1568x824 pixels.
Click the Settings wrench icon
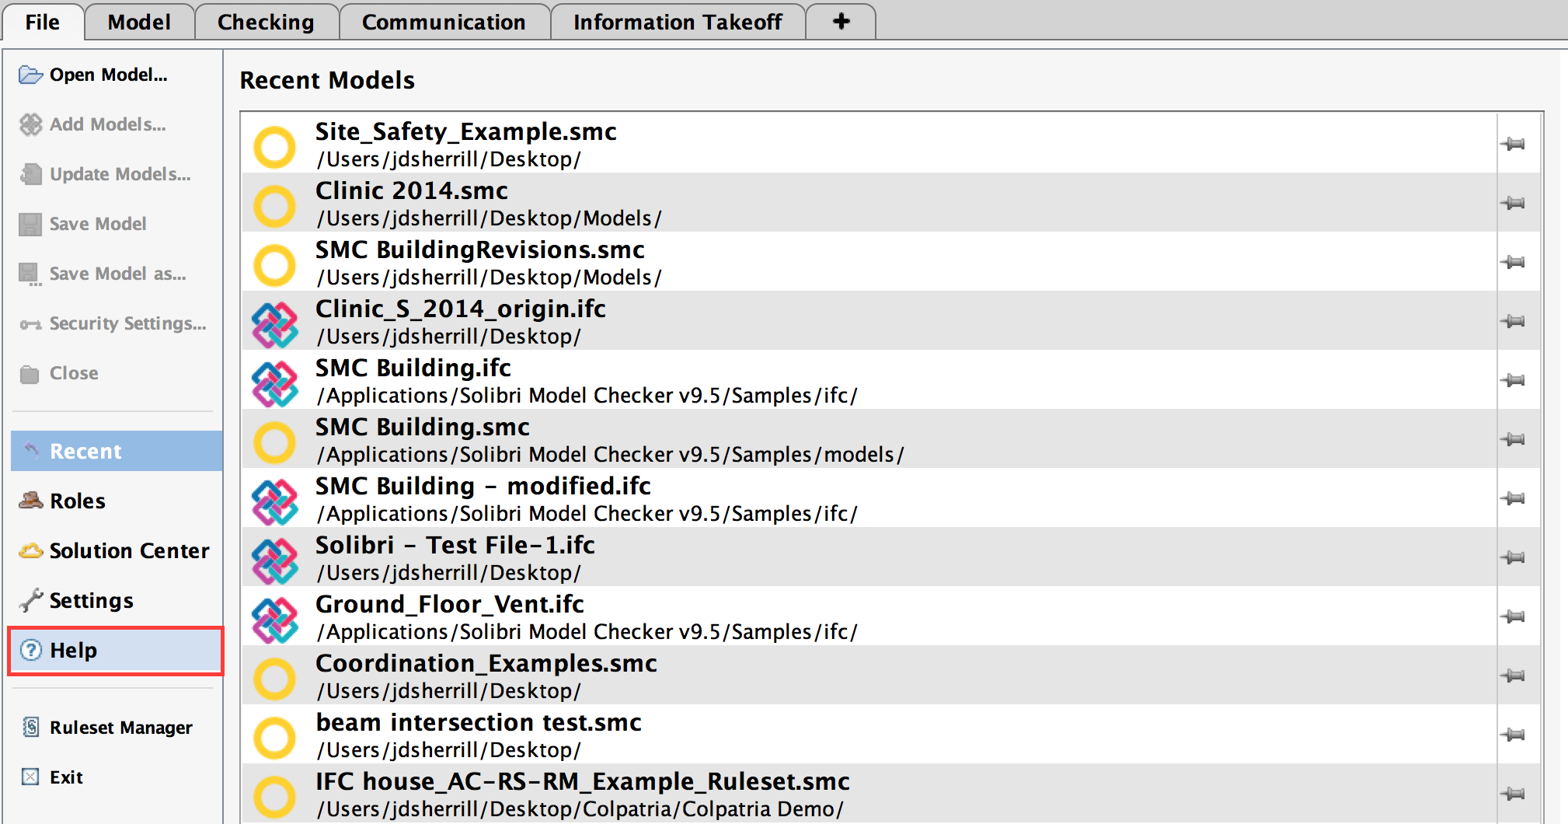[x=30, y=600]
